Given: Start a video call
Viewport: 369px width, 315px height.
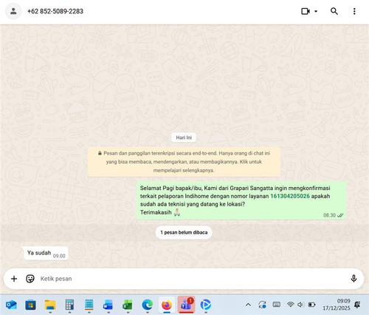Looking at the screenshot, I should 306,11.
